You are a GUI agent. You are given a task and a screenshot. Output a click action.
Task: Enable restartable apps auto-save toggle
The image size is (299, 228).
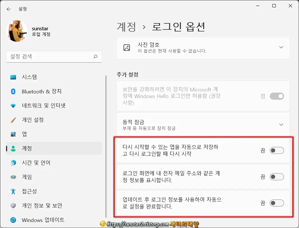(276, 151)
